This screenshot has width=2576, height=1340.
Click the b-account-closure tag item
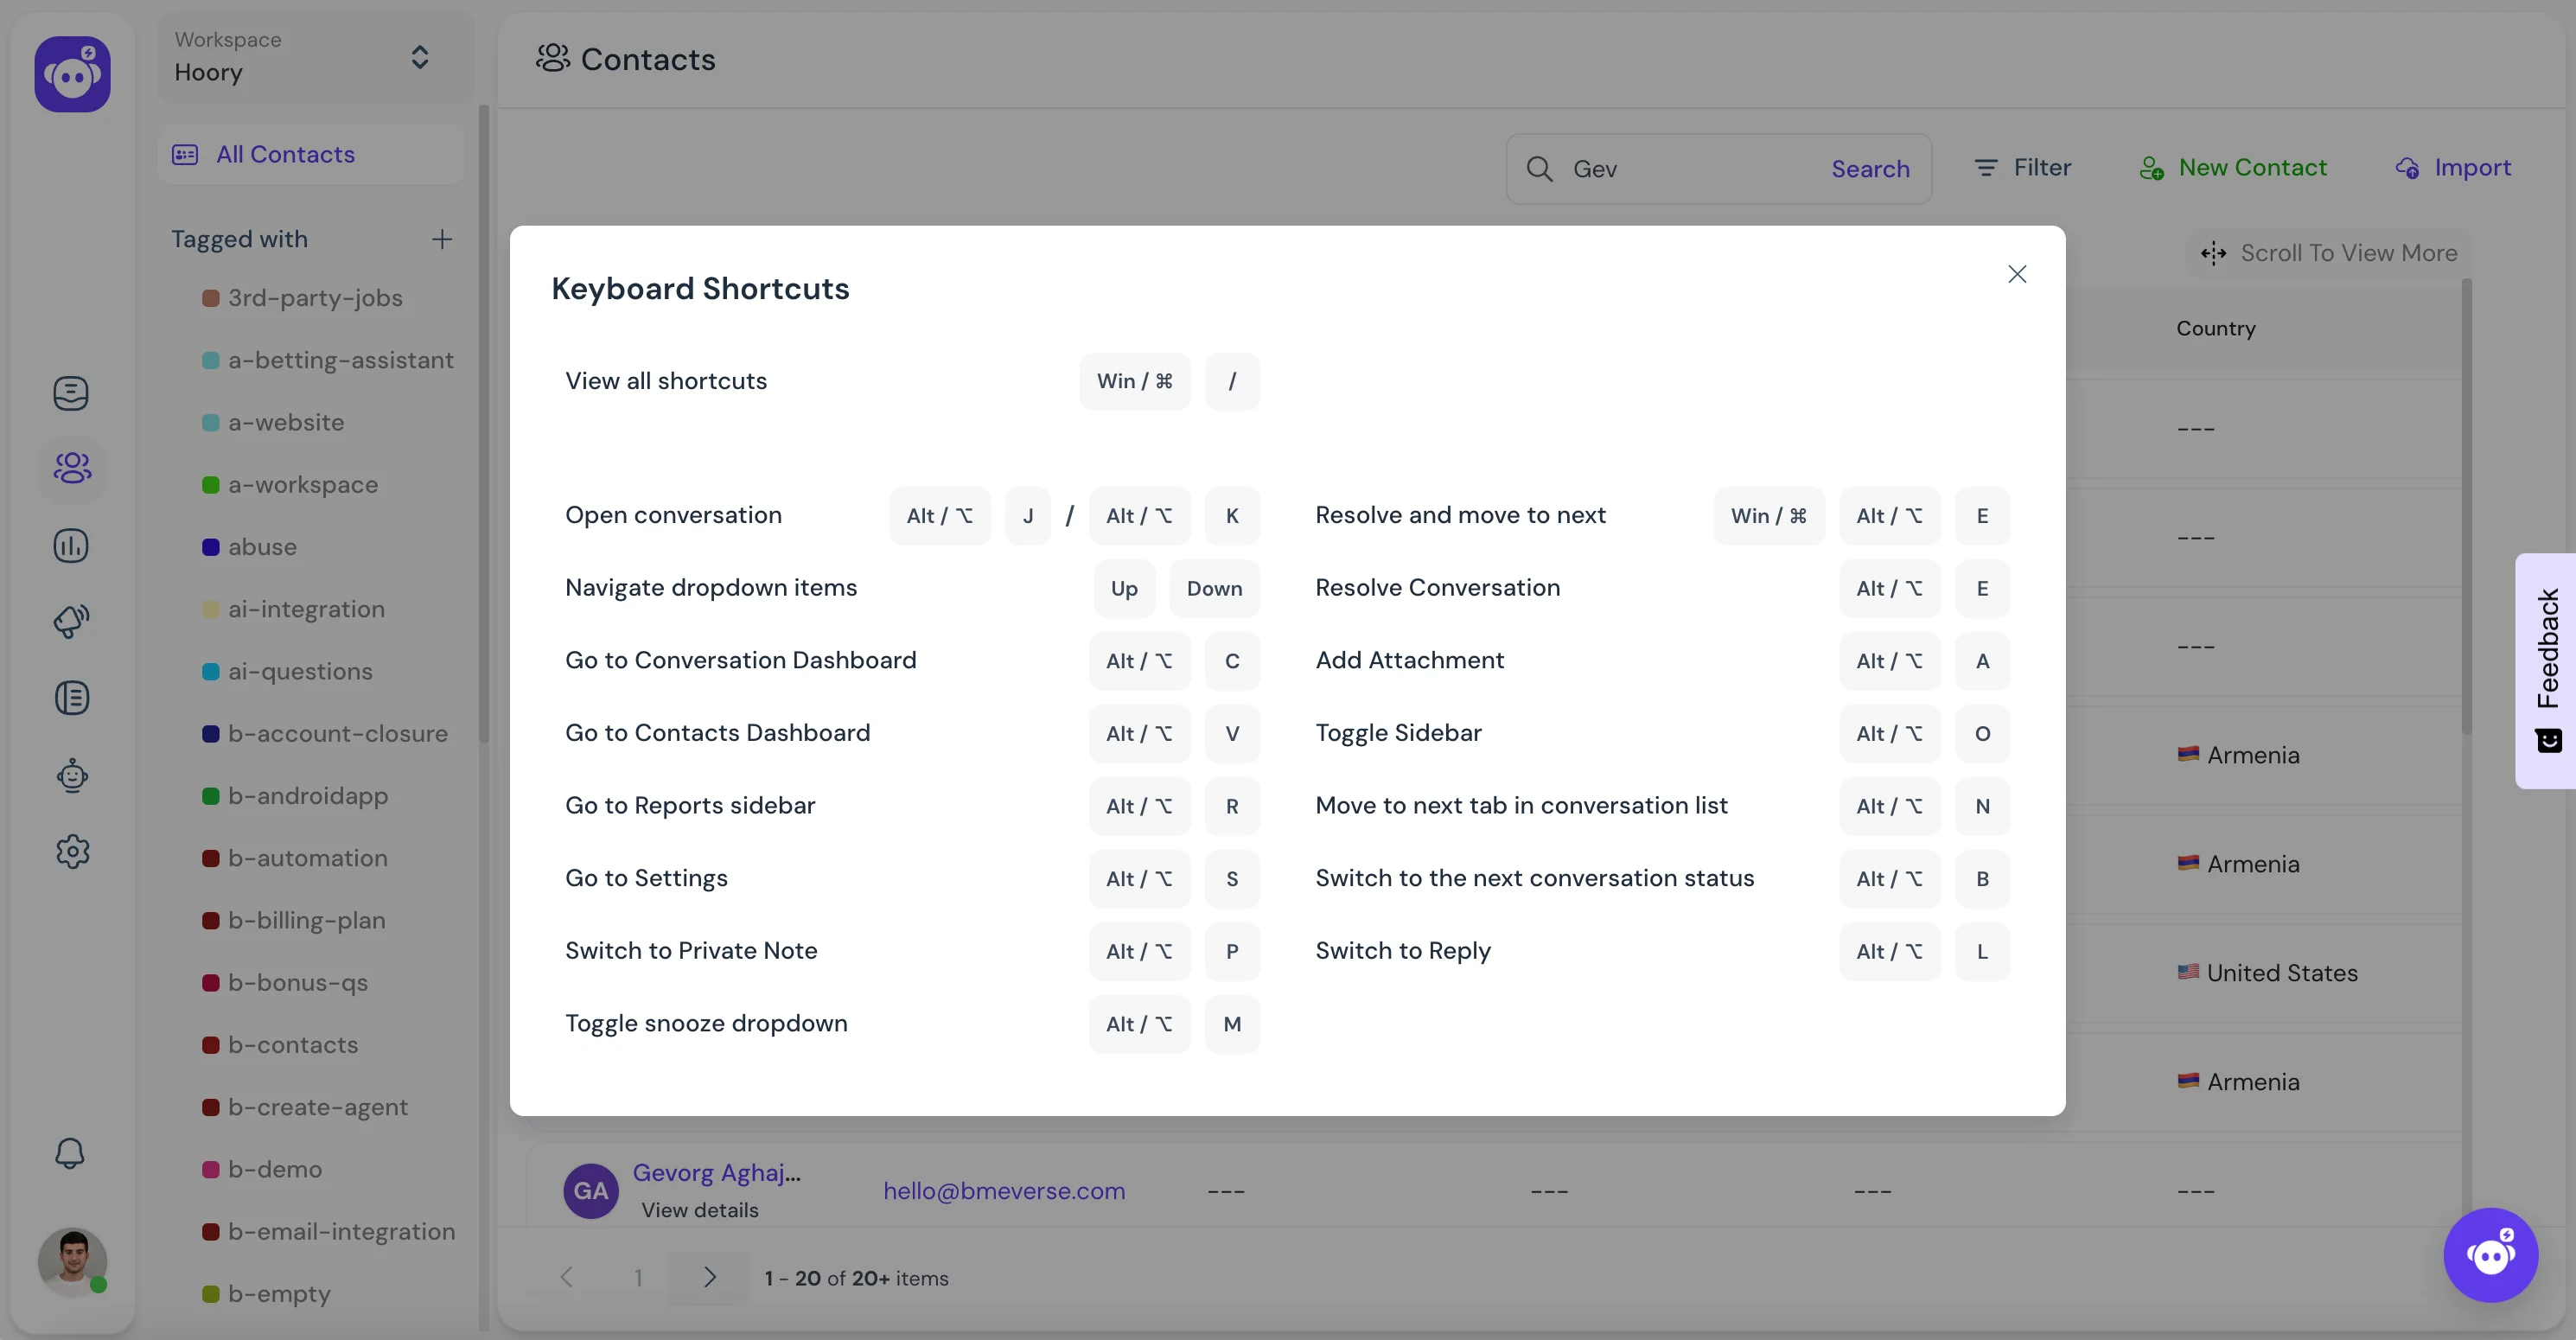pyautogui.click(x=337, y=733)
